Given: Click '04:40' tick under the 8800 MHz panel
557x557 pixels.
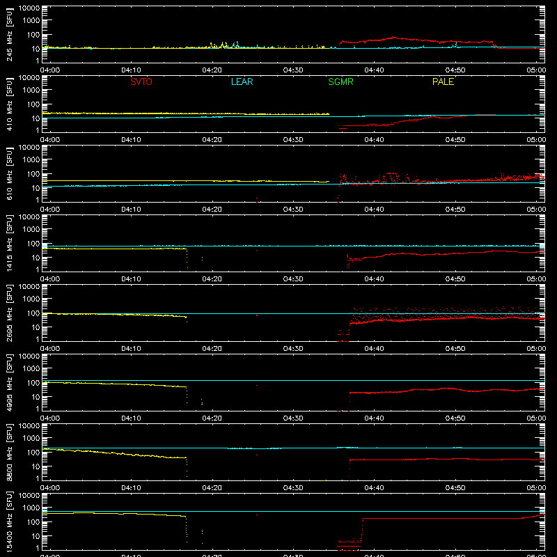Looking at the screenshot, I should coord(374,488).
